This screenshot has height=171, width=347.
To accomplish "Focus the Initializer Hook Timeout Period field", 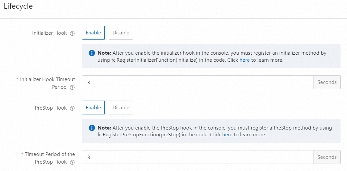I will click(197, 82).
